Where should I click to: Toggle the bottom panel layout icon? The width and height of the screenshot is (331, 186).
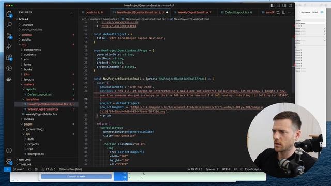pyautogui.click(x=278, y=5)
